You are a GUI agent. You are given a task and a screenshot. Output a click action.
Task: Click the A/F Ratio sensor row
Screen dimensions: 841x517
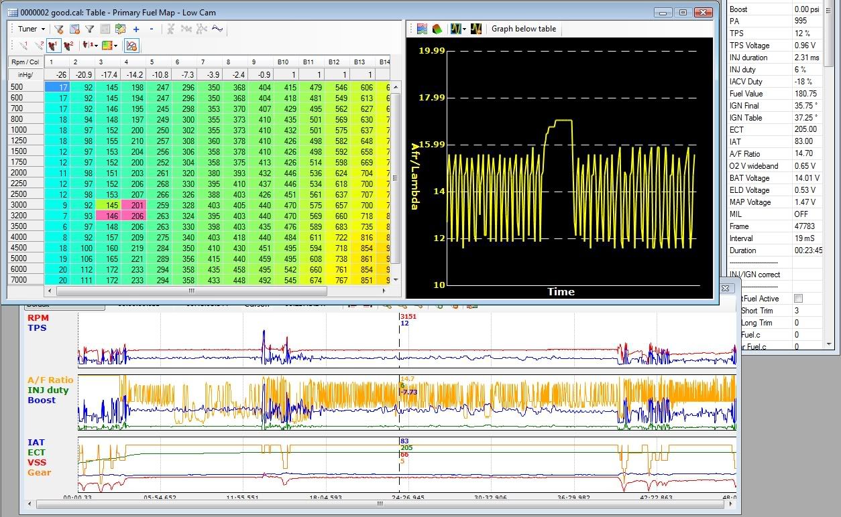pyautogui.click(x=774, y=153)
